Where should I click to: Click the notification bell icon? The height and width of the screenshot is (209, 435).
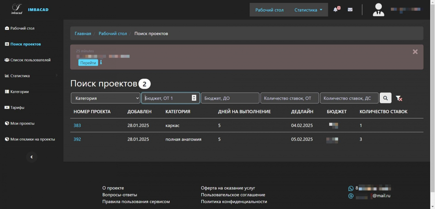[x=336, y=10]
